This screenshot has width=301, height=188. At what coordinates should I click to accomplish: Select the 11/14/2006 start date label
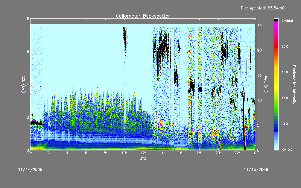[x=30, y=170]
